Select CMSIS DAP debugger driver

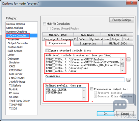(15, 70)
